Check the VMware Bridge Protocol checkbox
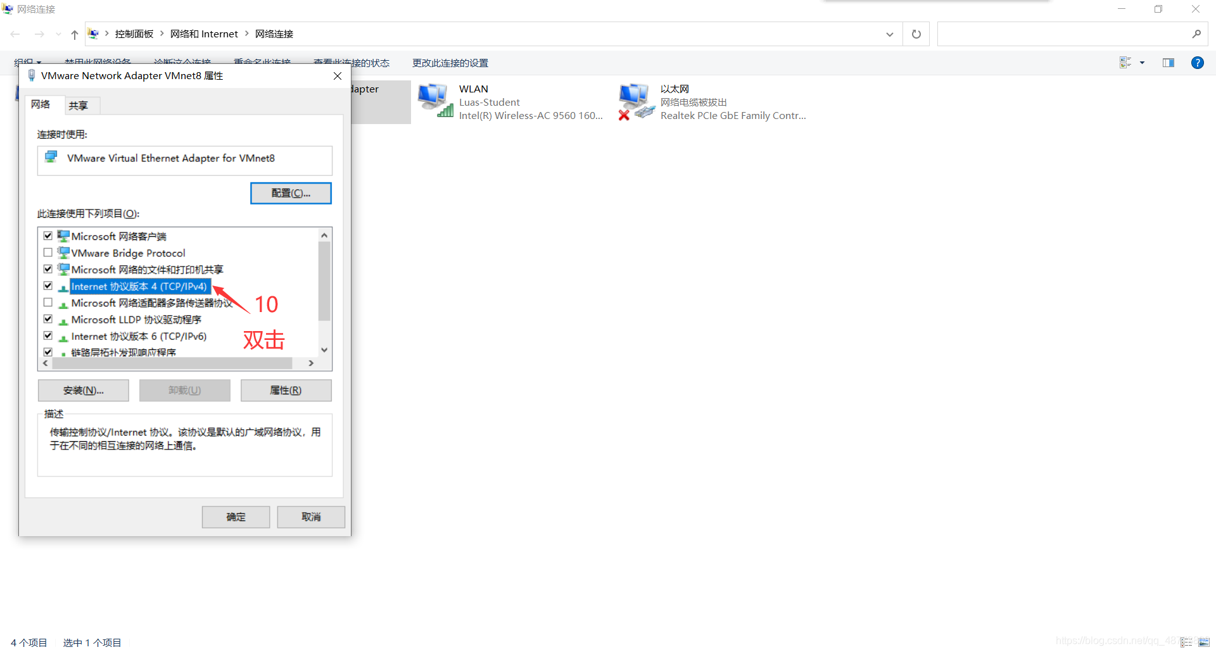 [48, 252]
